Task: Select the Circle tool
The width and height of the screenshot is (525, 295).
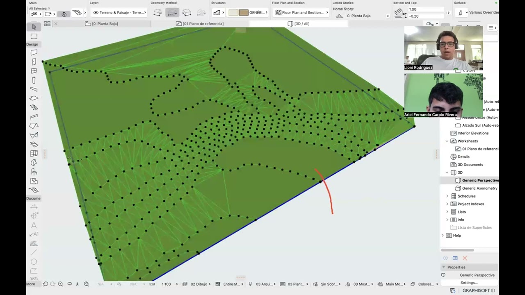Action: tap(34, 262)
